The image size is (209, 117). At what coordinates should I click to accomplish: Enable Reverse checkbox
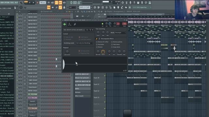coord(97,47)
